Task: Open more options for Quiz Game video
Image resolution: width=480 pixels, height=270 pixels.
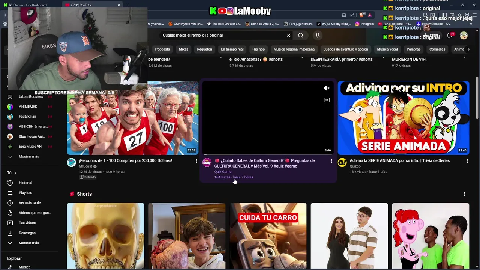Action: click(x=331, y=161)
